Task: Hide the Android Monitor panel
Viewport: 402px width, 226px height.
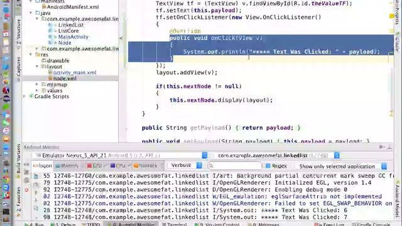Action: pos(389,147)
